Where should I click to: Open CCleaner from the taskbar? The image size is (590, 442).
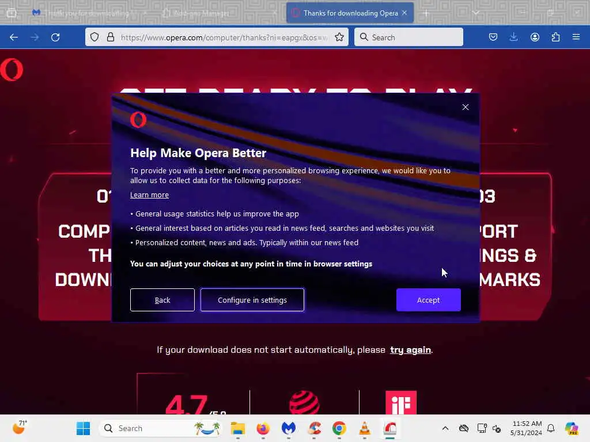(314, 428)
